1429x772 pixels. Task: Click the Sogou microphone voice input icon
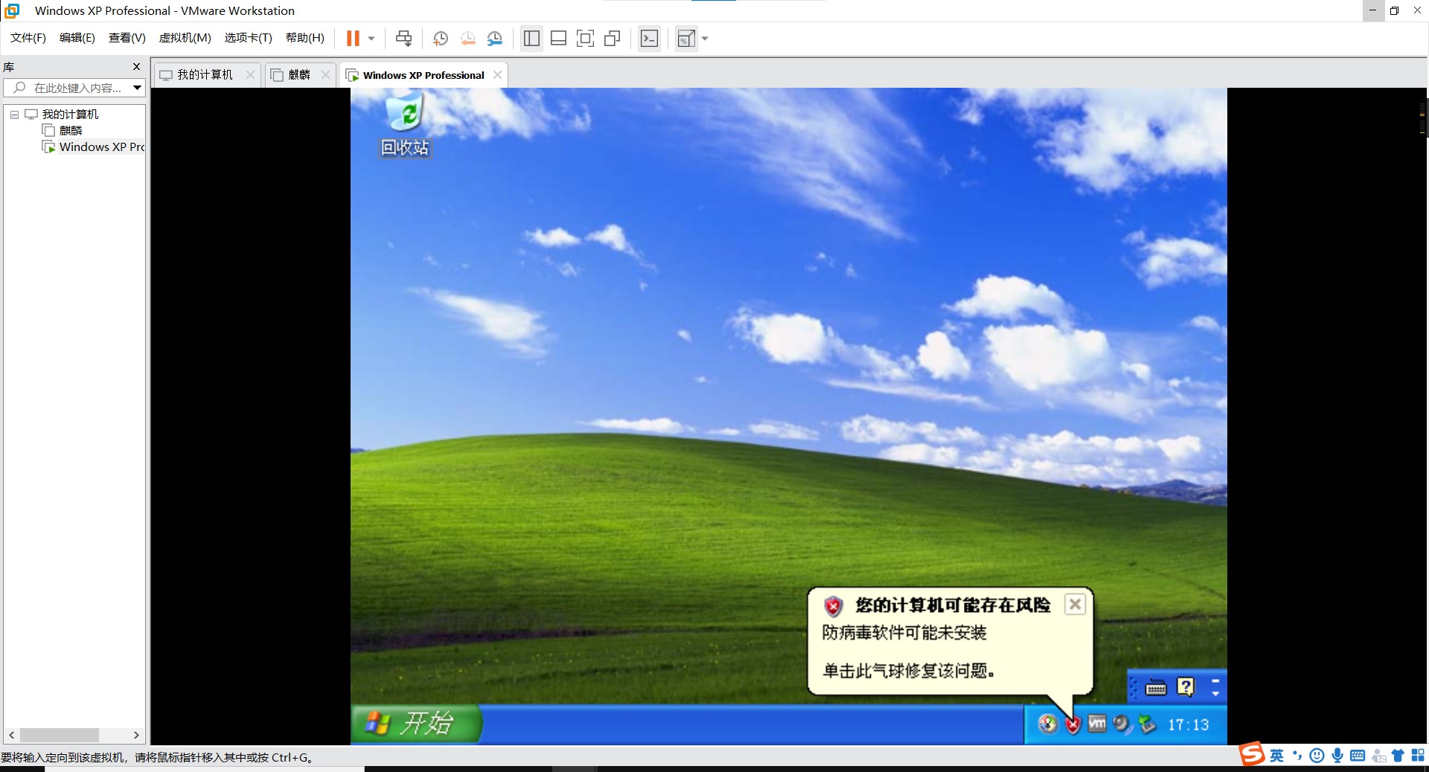pos(1337,756)
